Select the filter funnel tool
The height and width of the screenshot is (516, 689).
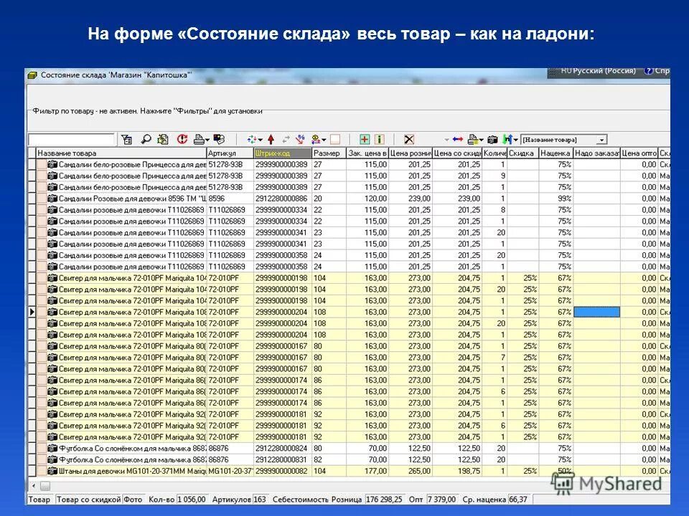[x=126, y=138]
